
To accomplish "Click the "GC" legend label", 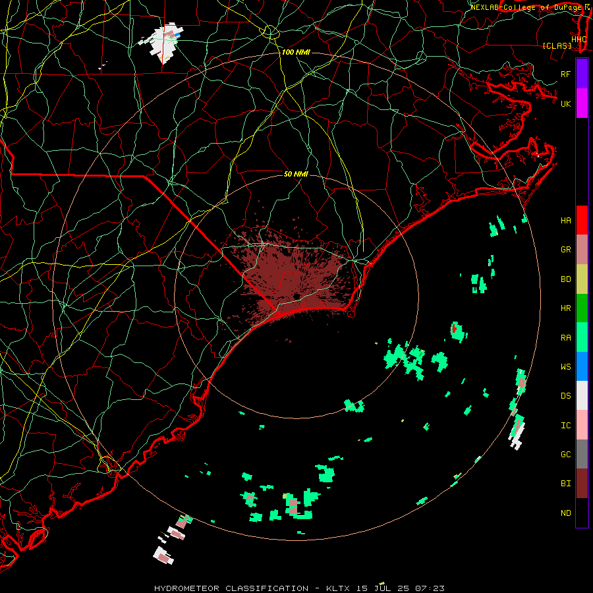I will (565, 455).
